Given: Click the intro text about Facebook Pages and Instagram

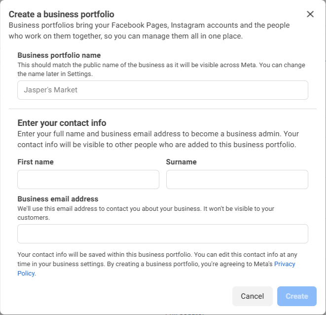Looking at the screenshot, I should pos(149,30).
